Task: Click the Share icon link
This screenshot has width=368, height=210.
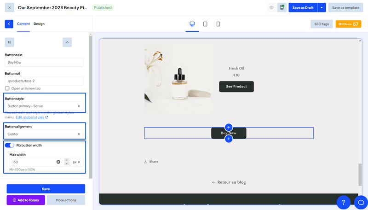Action: pyautogui.click(x=151, y=162)
